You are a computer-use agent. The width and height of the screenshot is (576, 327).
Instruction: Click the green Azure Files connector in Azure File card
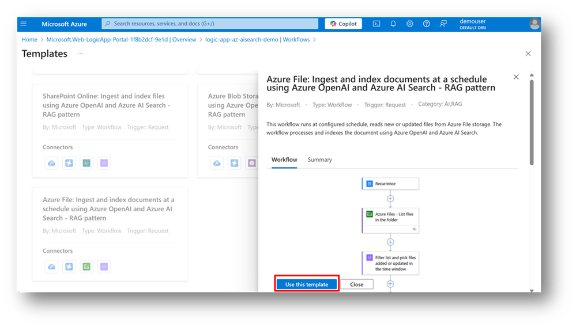[x=86, y=267]
